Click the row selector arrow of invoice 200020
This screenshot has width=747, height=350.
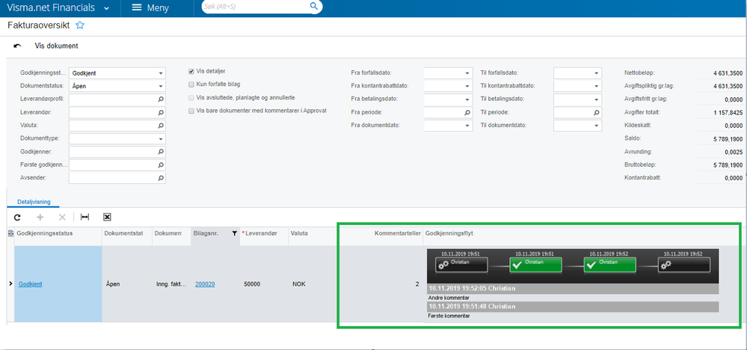pos(11,284)
